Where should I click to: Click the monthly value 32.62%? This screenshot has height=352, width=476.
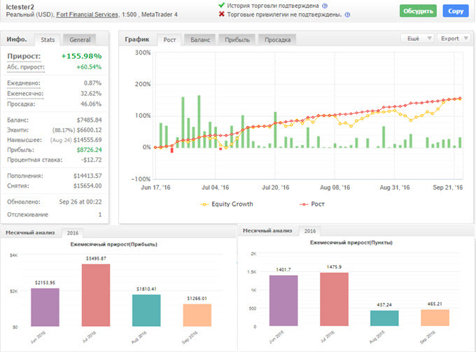91,94
